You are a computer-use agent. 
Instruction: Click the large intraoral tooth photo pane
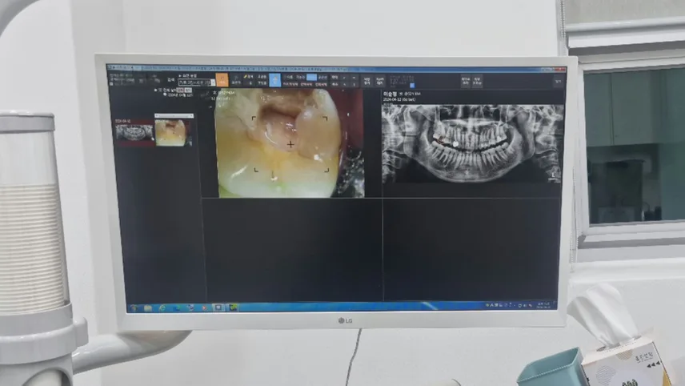pos(288,143)
